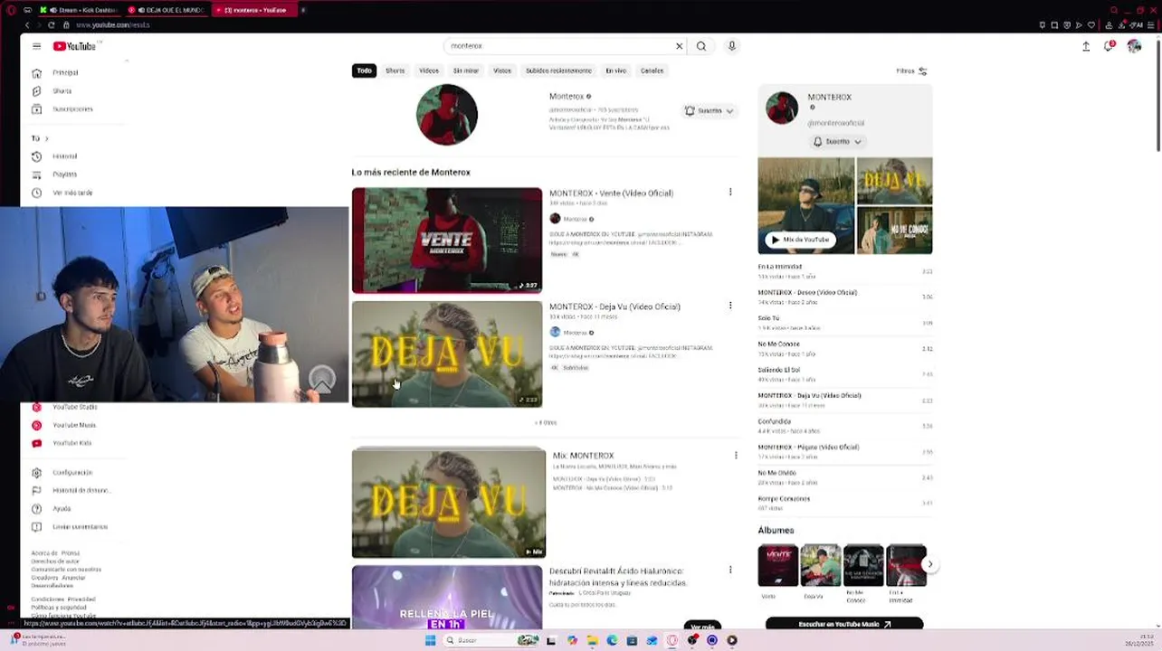
Task: Open MONTEROX - Vente (Video Oficial) title
Action: 611,193
